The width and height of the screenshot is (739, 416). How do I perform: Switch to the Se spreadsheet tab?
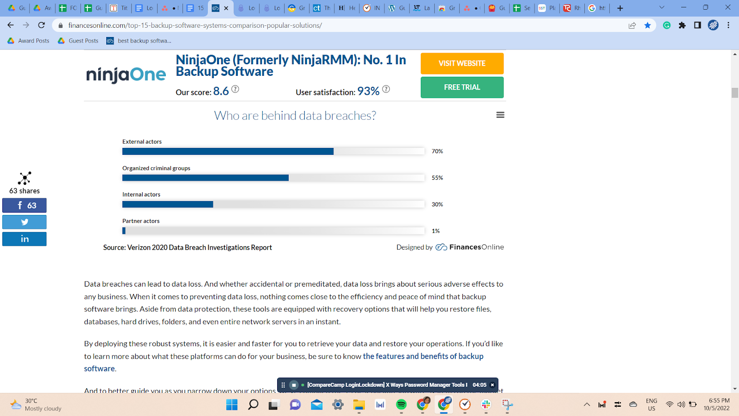coord(522,8)
